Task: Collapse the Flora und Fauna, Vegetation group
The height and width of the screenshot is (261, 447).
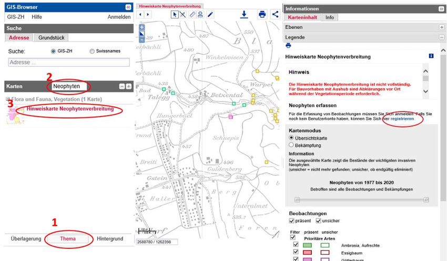Action: point(7,99)
